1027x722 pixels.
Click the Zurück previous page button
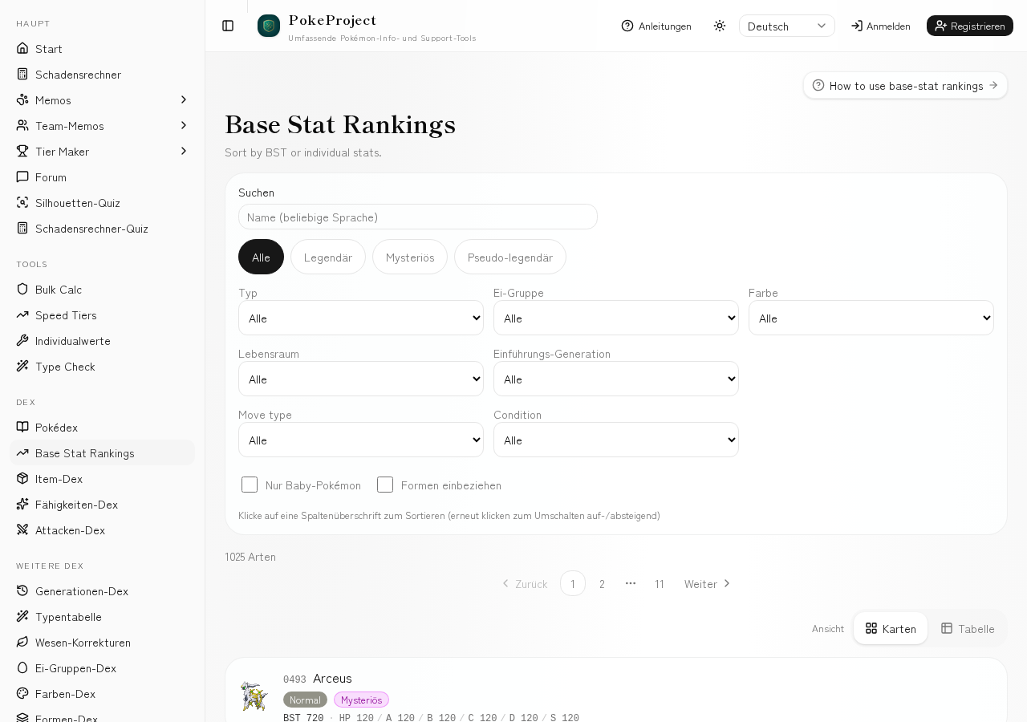524,583
